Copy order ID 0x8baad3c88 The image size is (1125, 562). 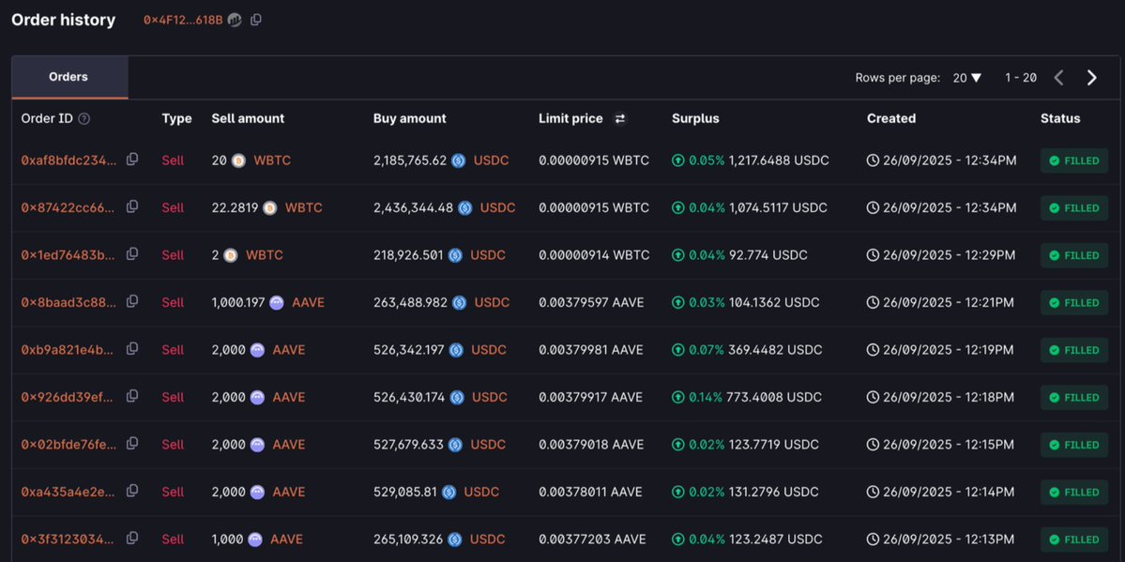tap(132, 301)
